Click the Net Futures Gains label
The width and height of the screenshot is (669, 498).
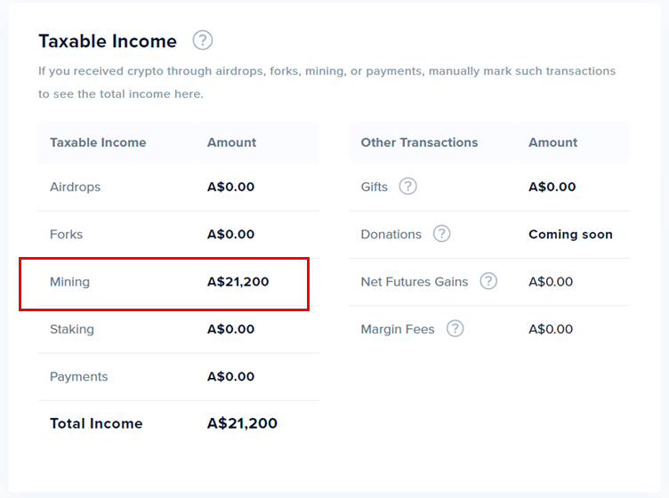414,282
